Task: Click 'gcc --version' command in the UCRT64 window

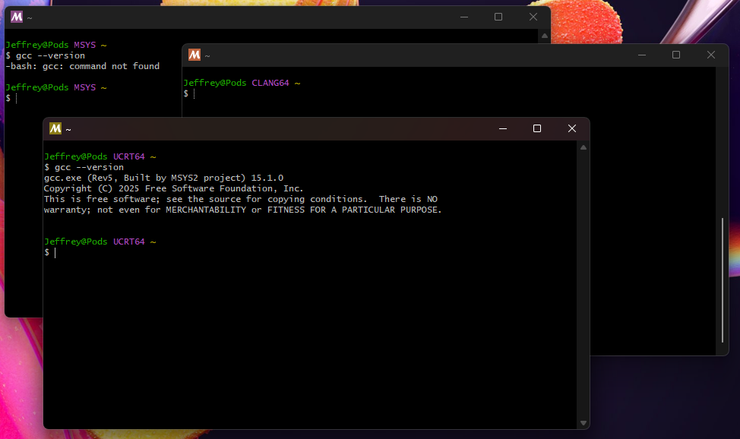Action: pyautogui.click(x=89, y=167)
